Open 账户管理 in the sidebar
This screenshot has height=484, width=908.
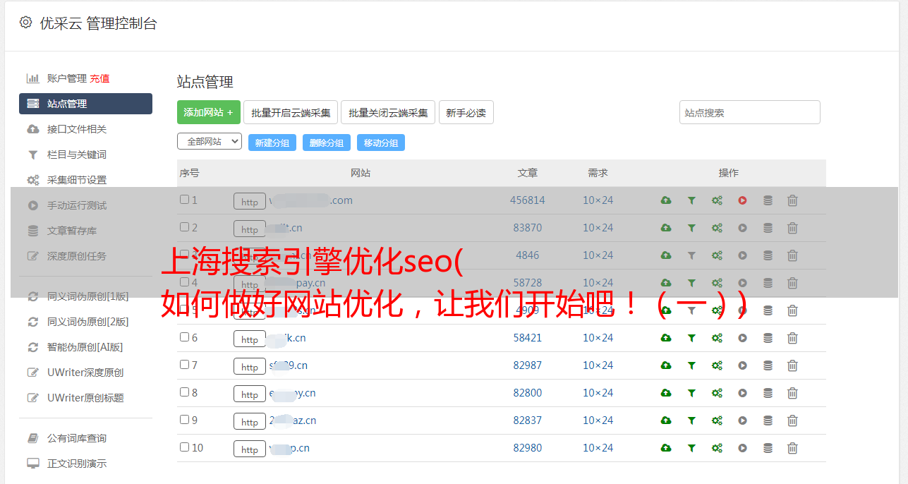pyautogui.click(x=66, y=78)
